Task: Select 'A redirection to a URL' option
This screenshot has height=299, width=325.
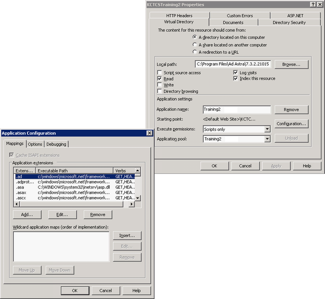Action: [x=195, y=52]
